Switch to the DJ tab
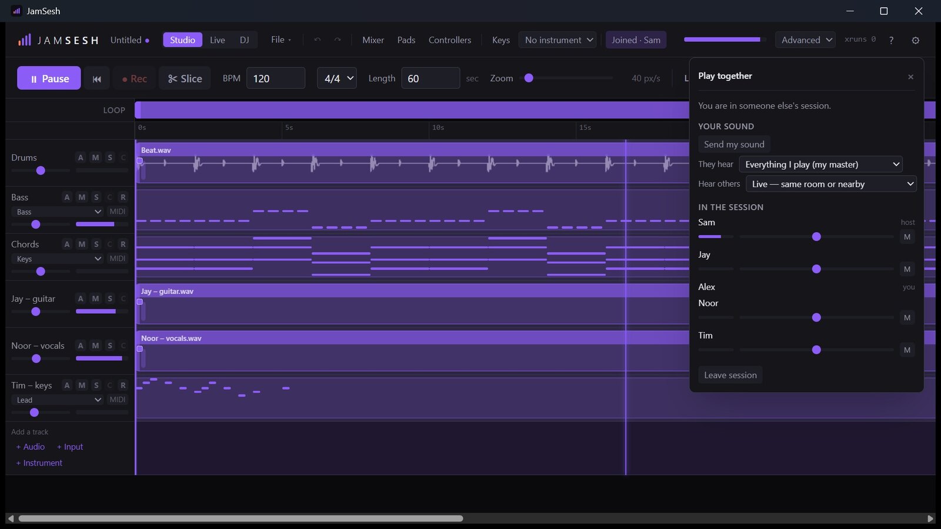 (245, 40)
